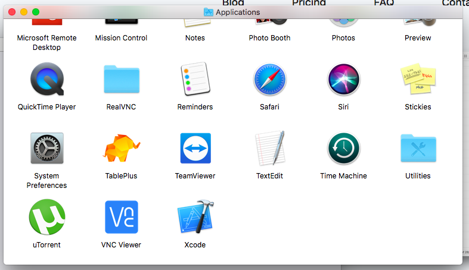Open the System Preferences gear icon
The height and width of the screenshot is (270, 469).
pos(47,148)
